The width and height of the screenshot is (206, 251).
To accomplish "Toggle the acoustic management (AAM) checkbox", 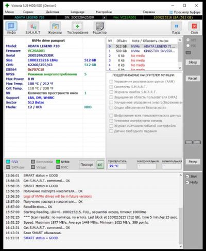I will coord(111,82).
